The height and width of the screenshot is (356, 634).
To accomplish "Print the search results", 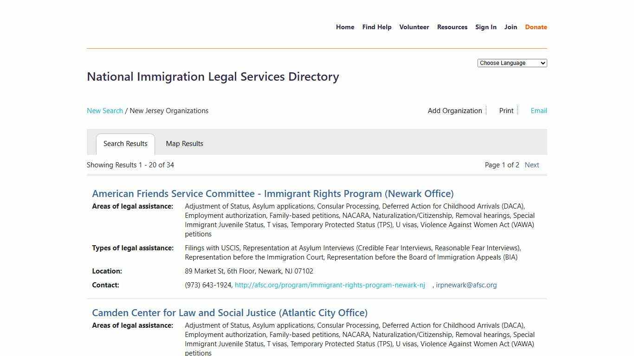I will pyautogui.click(x=506, y=110).
